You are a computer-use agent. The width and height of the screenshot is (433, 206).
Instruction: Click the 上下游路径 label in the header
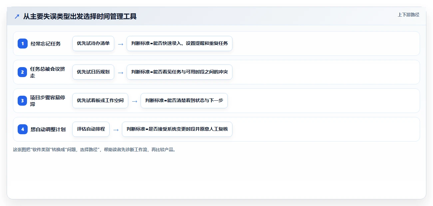tap(408, 15)
